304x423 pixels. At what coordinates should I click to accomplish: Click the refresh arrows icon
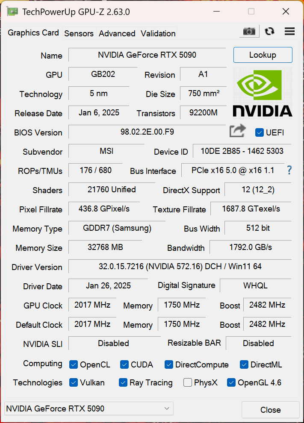click(269, 32)
